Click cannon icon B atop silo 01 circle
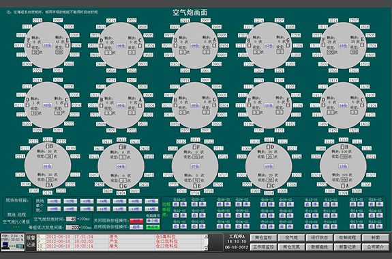The image size is (392, 259). click(x=48, y=146)
